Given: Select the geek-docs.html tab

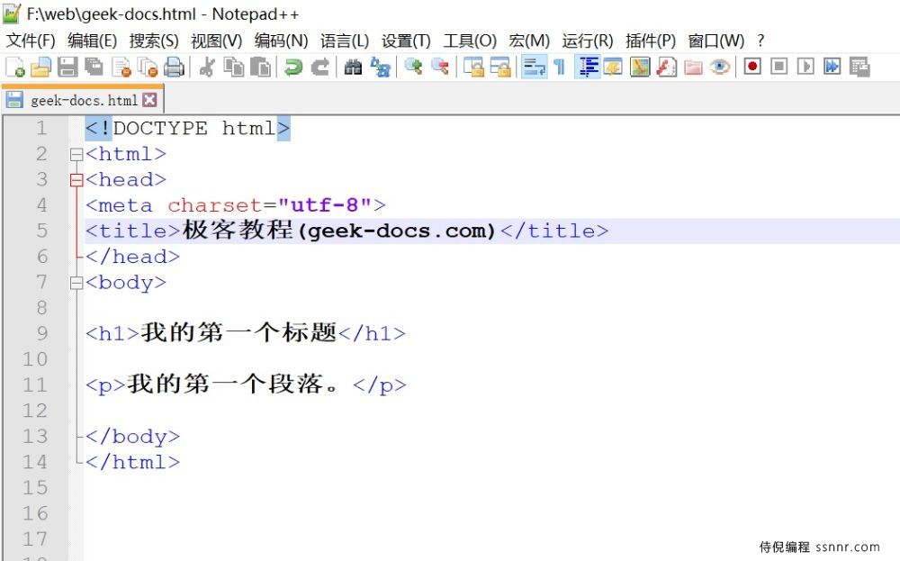Looking at the screenshot, I should pyautogui.click(x=83, y=101).
